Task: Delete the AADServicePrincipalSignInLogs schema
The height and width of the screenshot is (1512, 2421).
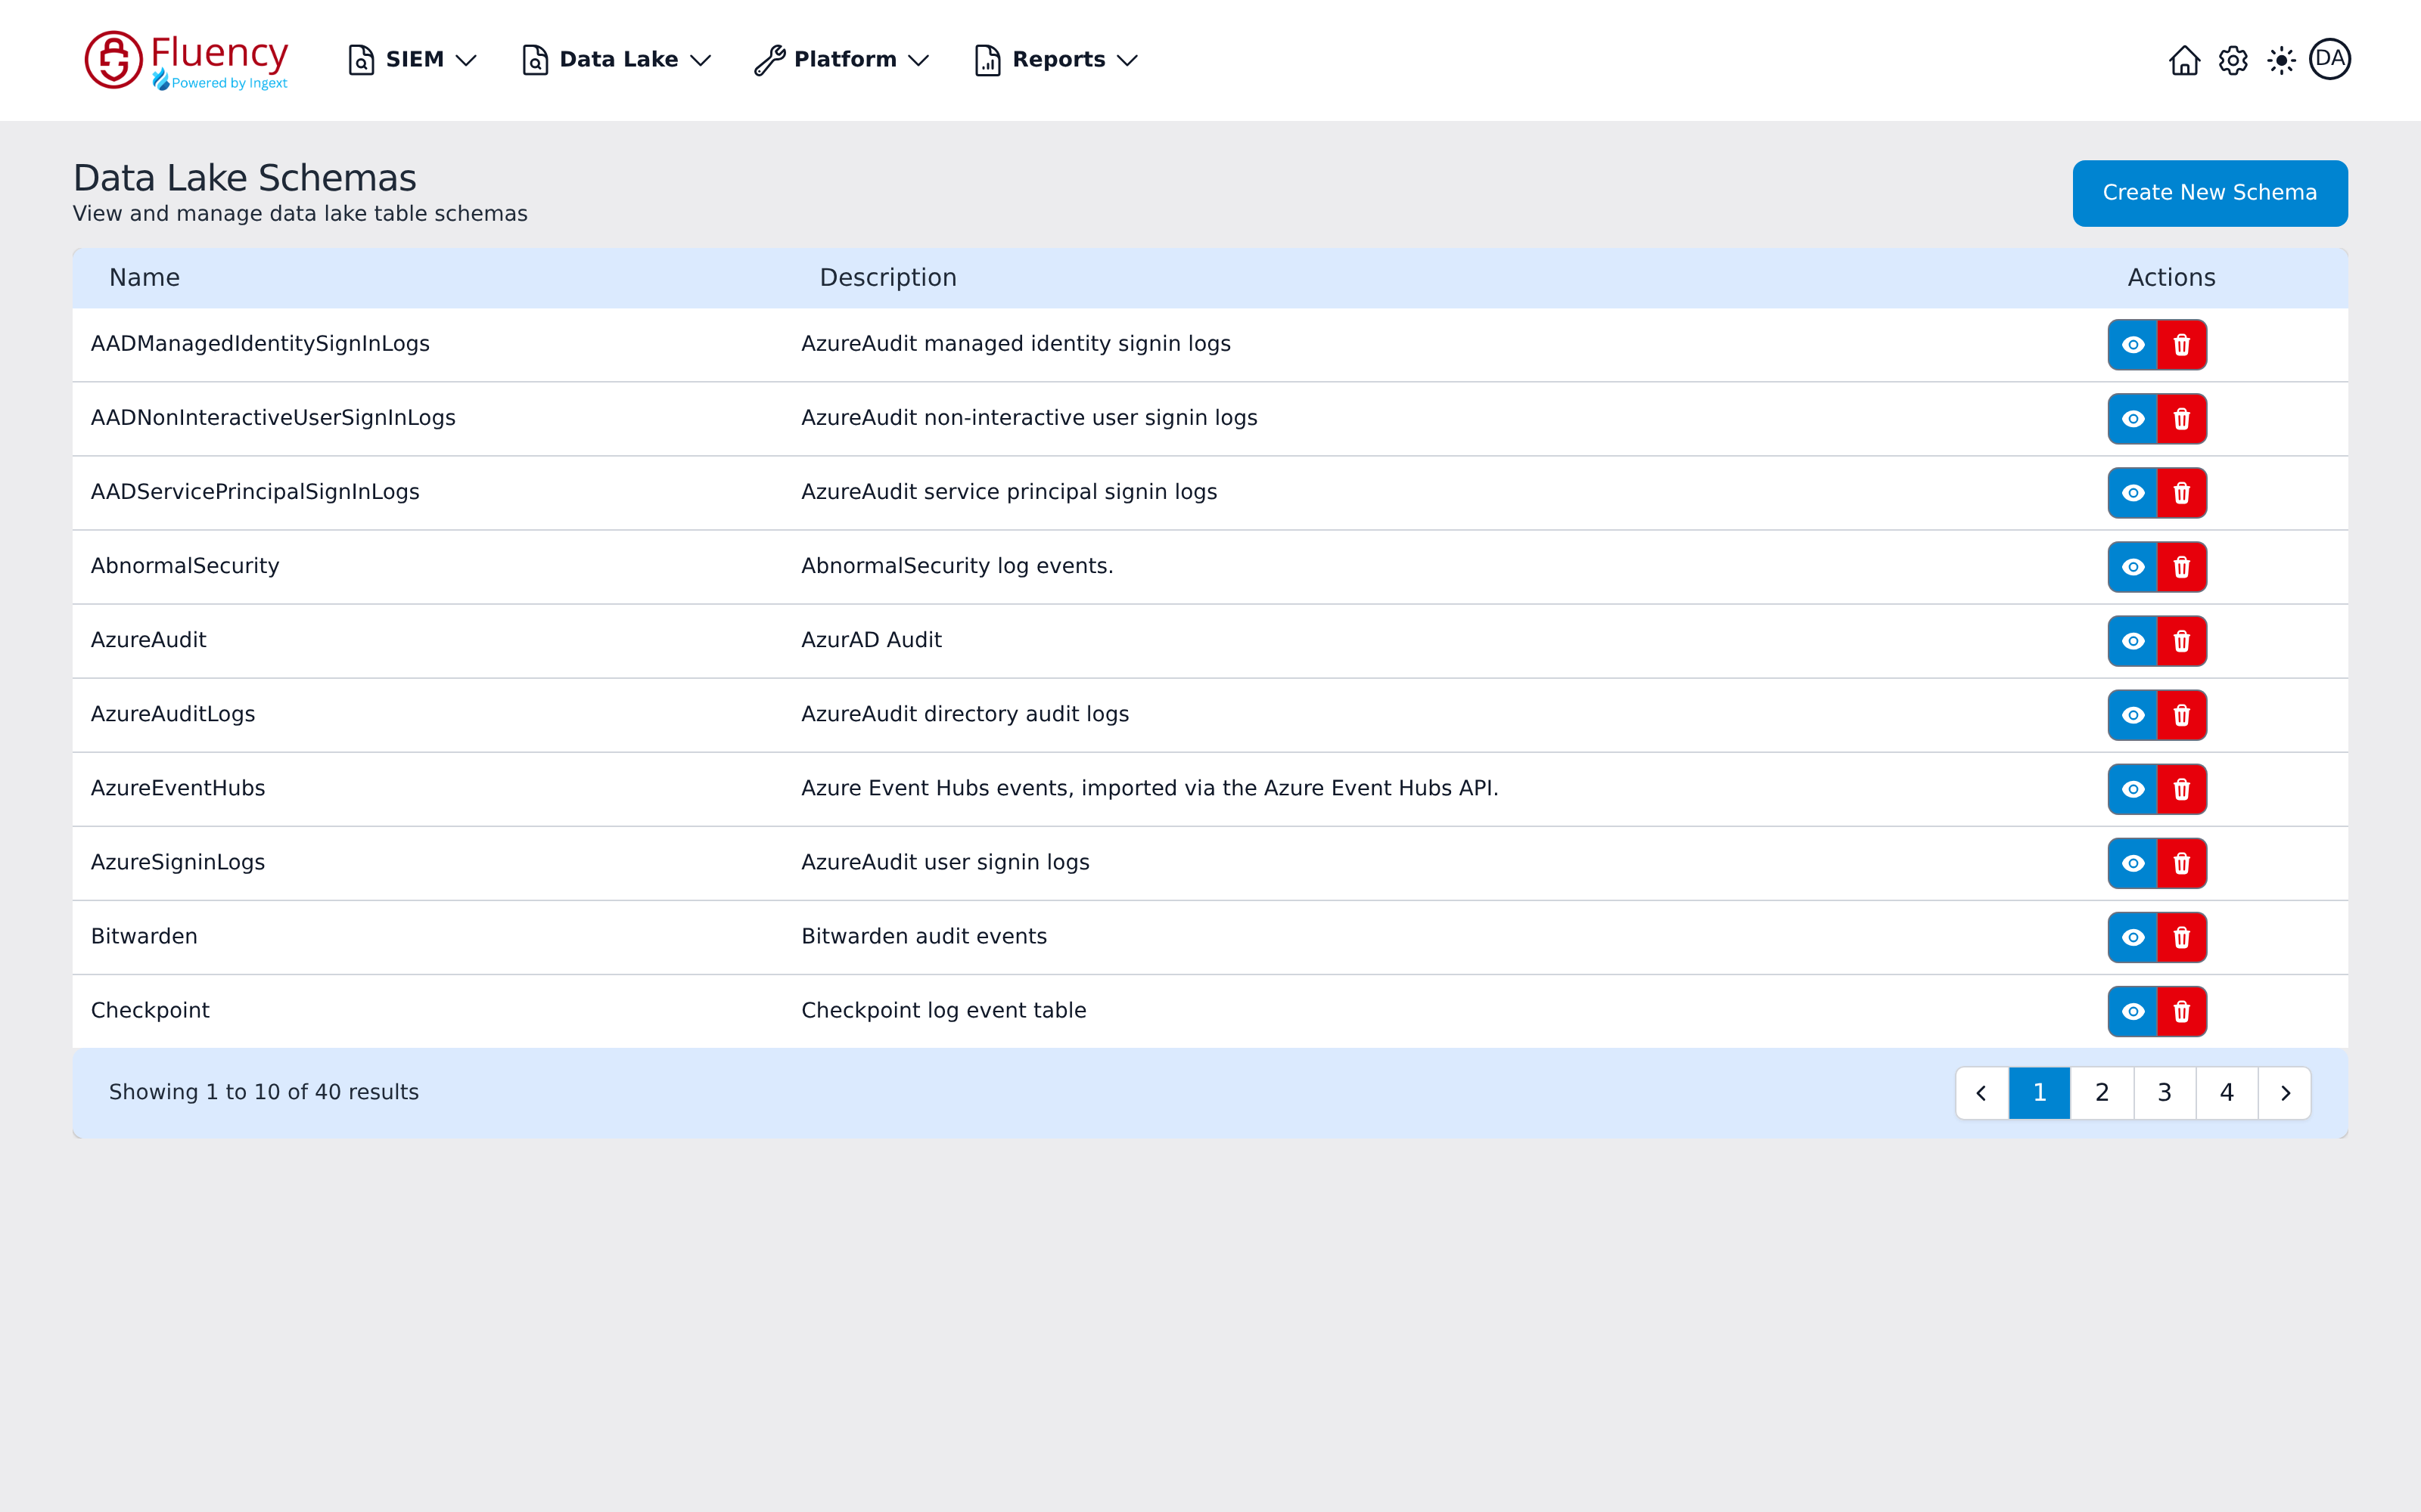Action: 2182,493
